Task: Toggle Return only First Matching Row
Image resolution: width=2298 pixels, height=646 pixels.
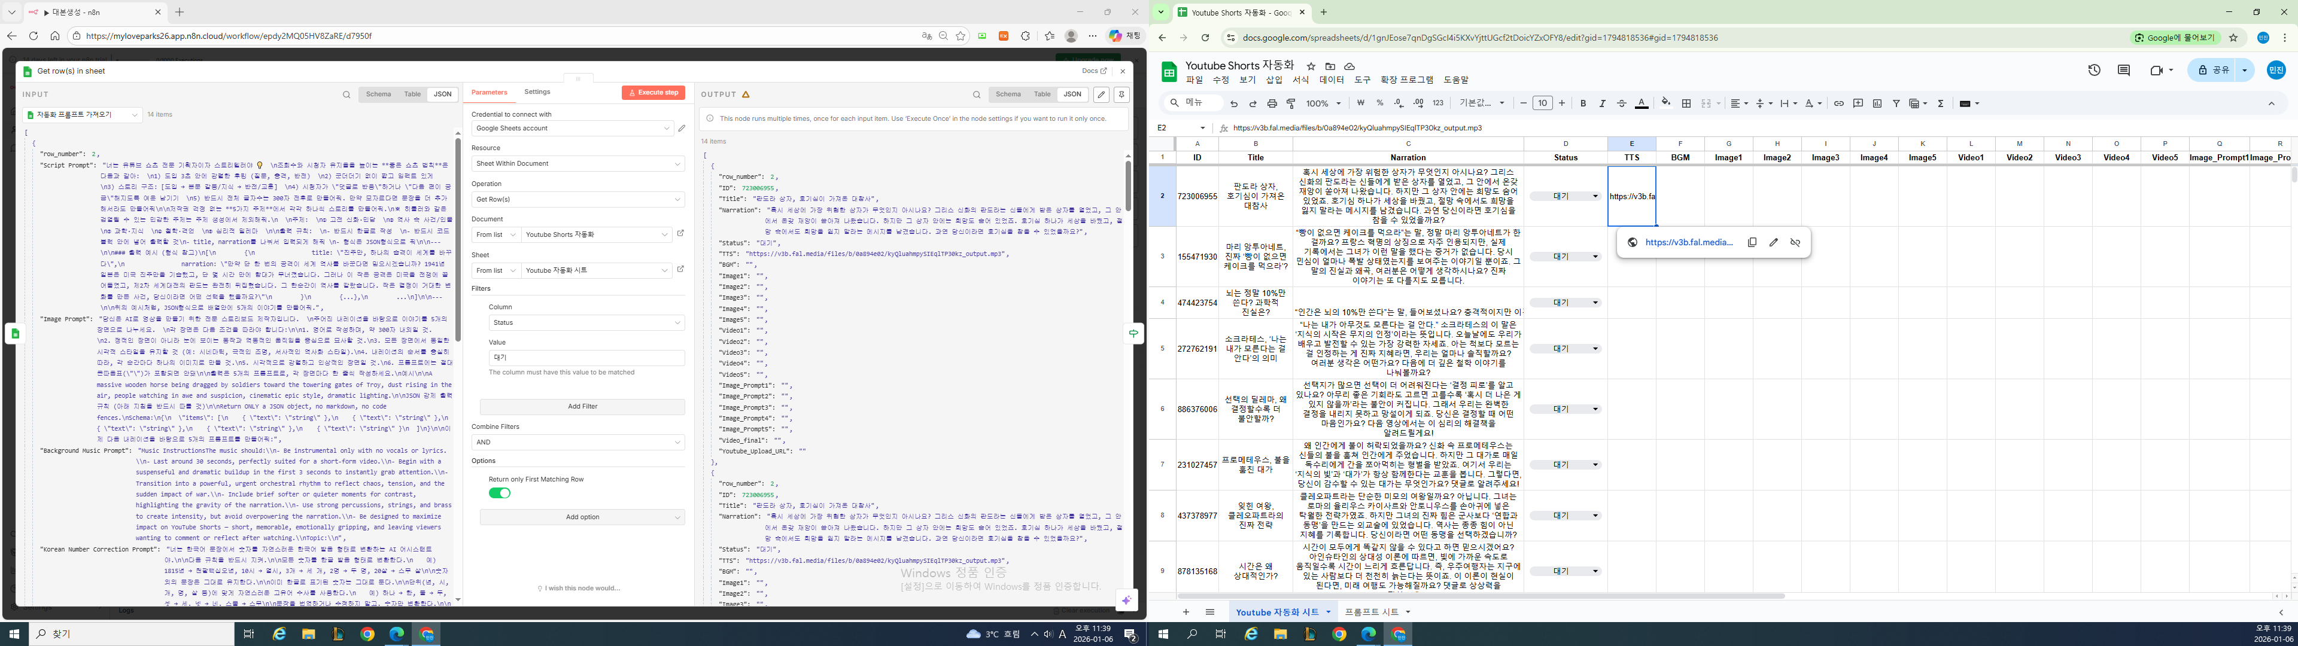Action: click(x=500, y=493)
